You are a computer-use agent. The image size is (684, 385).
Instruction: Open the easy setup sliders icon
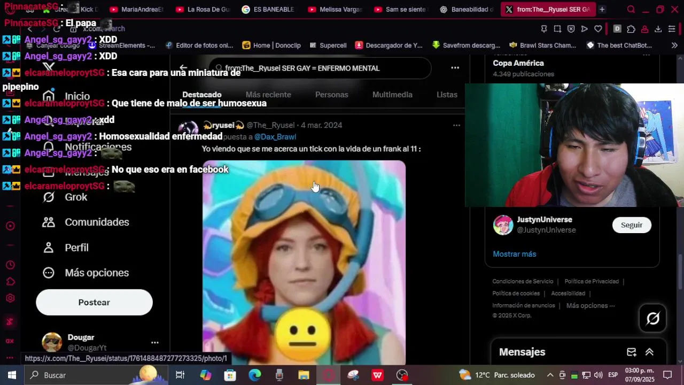click(x=672, y=29)
